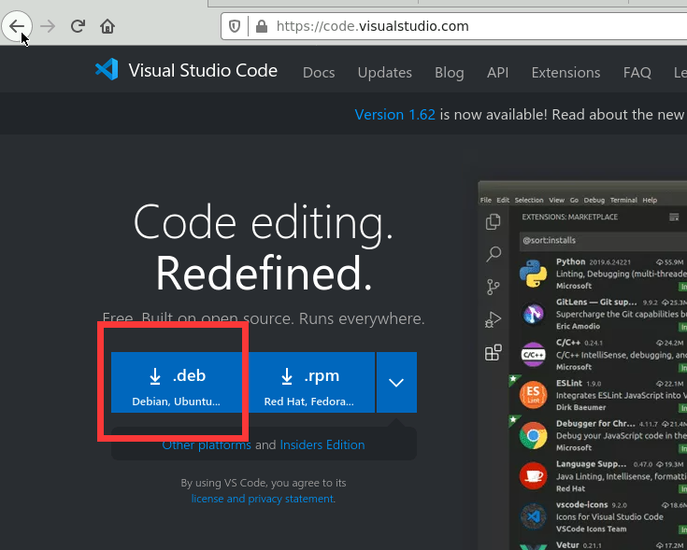Open the Docs navigation item
Image resolution: width=687 pixels, height=550 pixels.
pos(319,72)
